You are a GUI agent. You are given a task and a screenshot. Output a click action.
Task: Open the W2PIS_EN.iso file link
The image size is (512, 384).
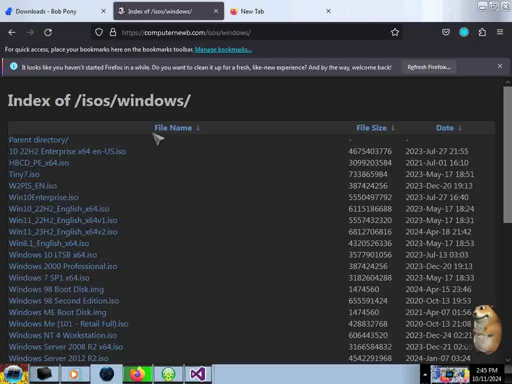coord(32,186)
